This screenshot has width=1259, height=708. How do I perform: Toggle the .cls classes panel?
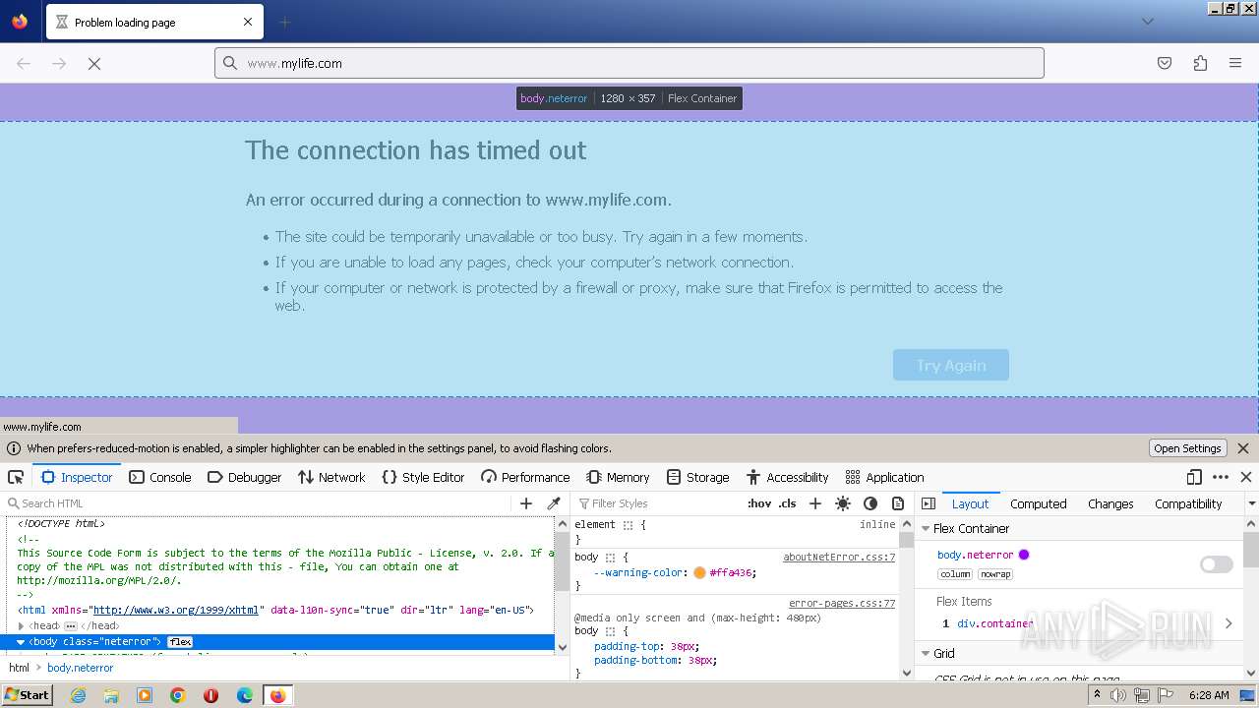[x=788, y=503]
